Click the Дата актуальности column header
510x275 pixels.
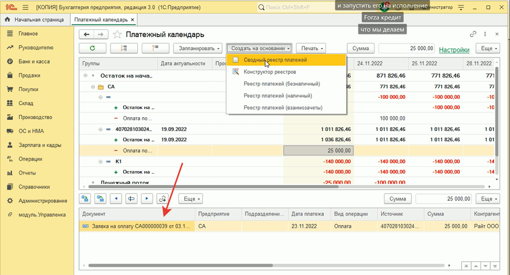(x=184, y=64)
